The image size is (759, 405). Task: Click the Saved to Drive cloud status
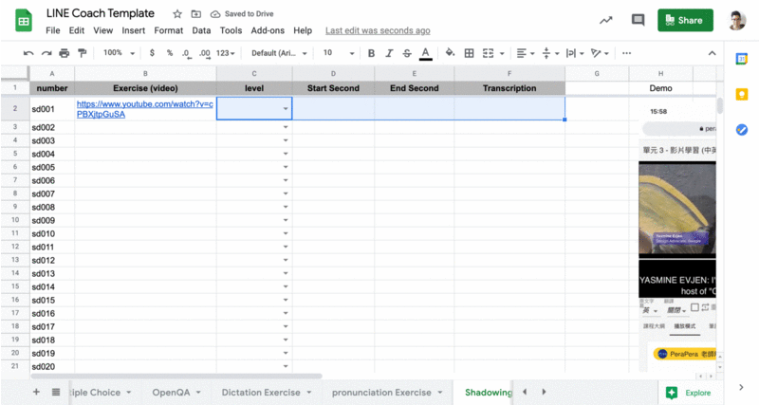click(243, 14)
